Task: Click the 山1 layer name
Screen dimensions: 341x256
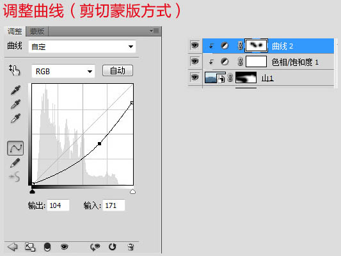Action: click(x=267, y=78)
